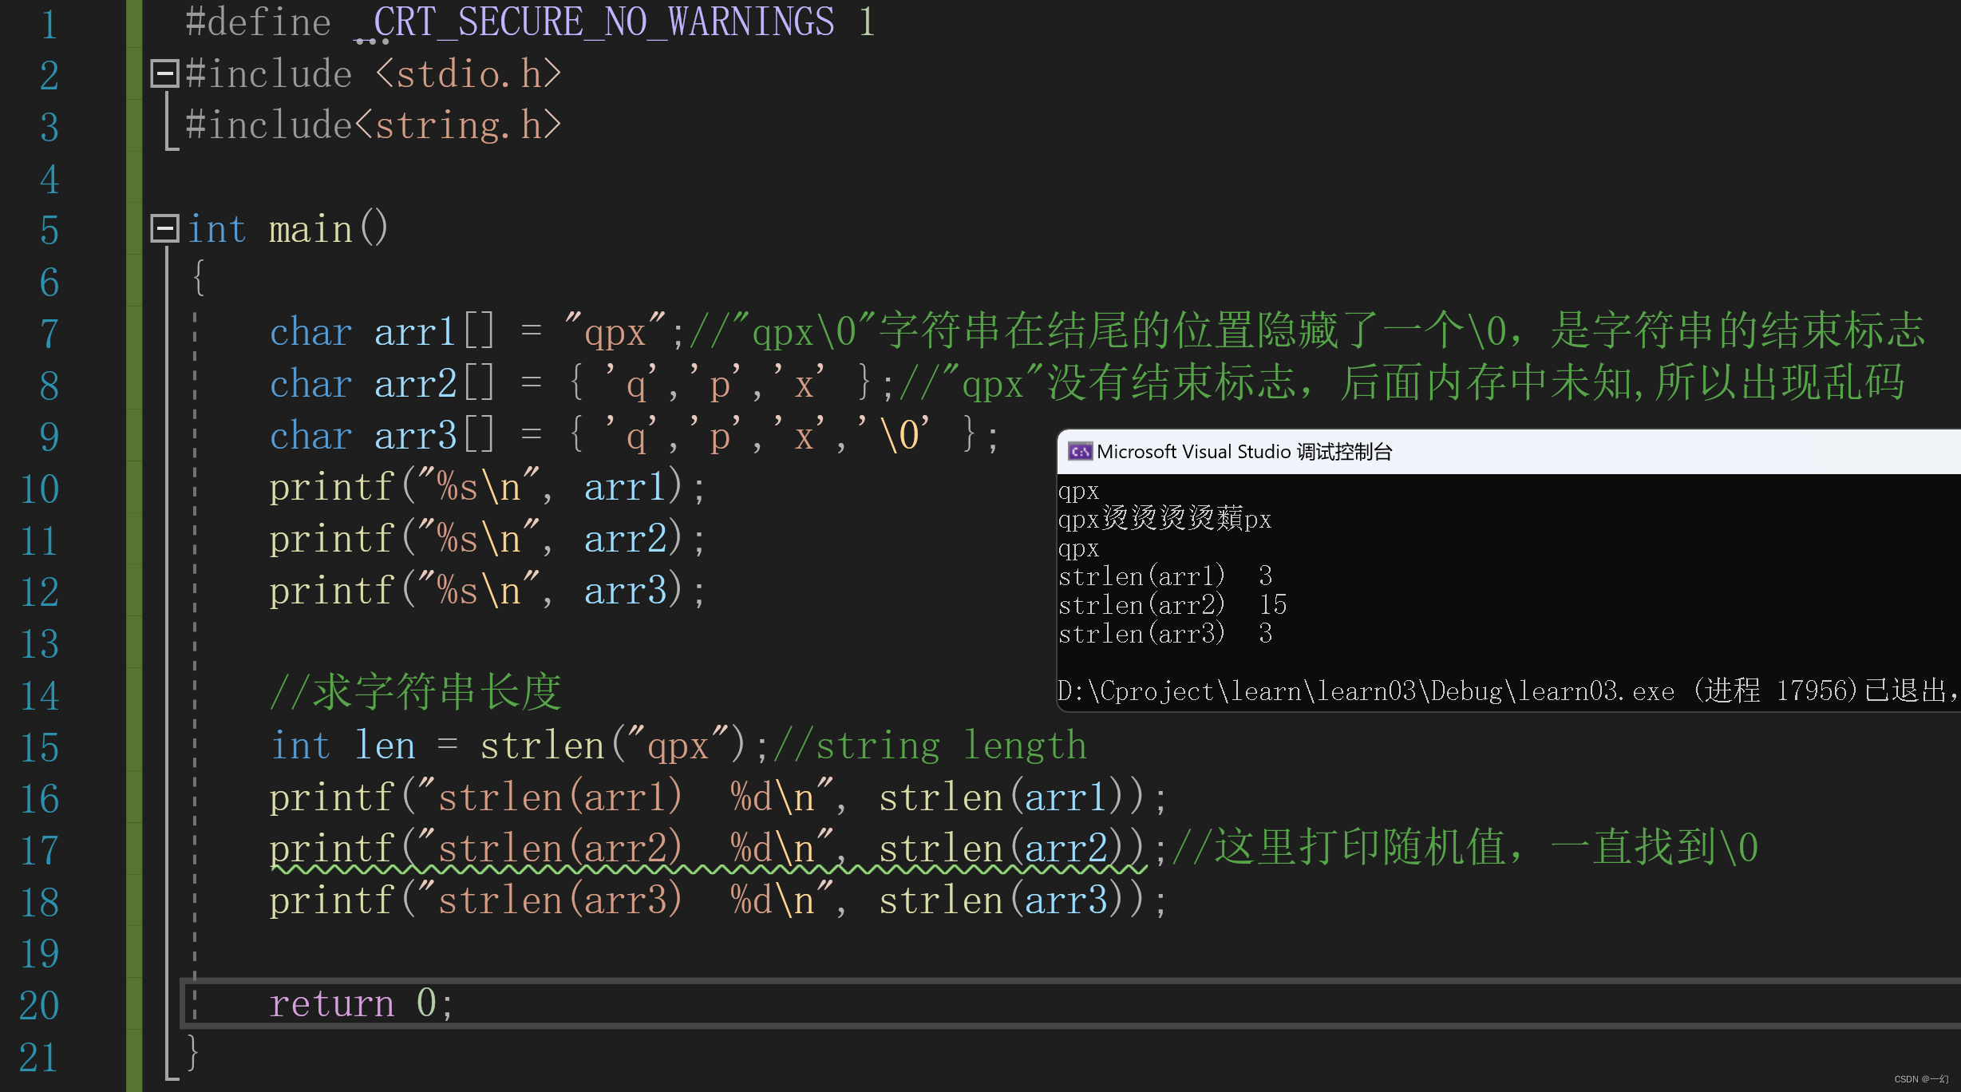Screen dimensions: 1961x1092
Task: Click the strlen(arr2) 15 console output
Action: pyautogui.click(x=1172, y=605)
